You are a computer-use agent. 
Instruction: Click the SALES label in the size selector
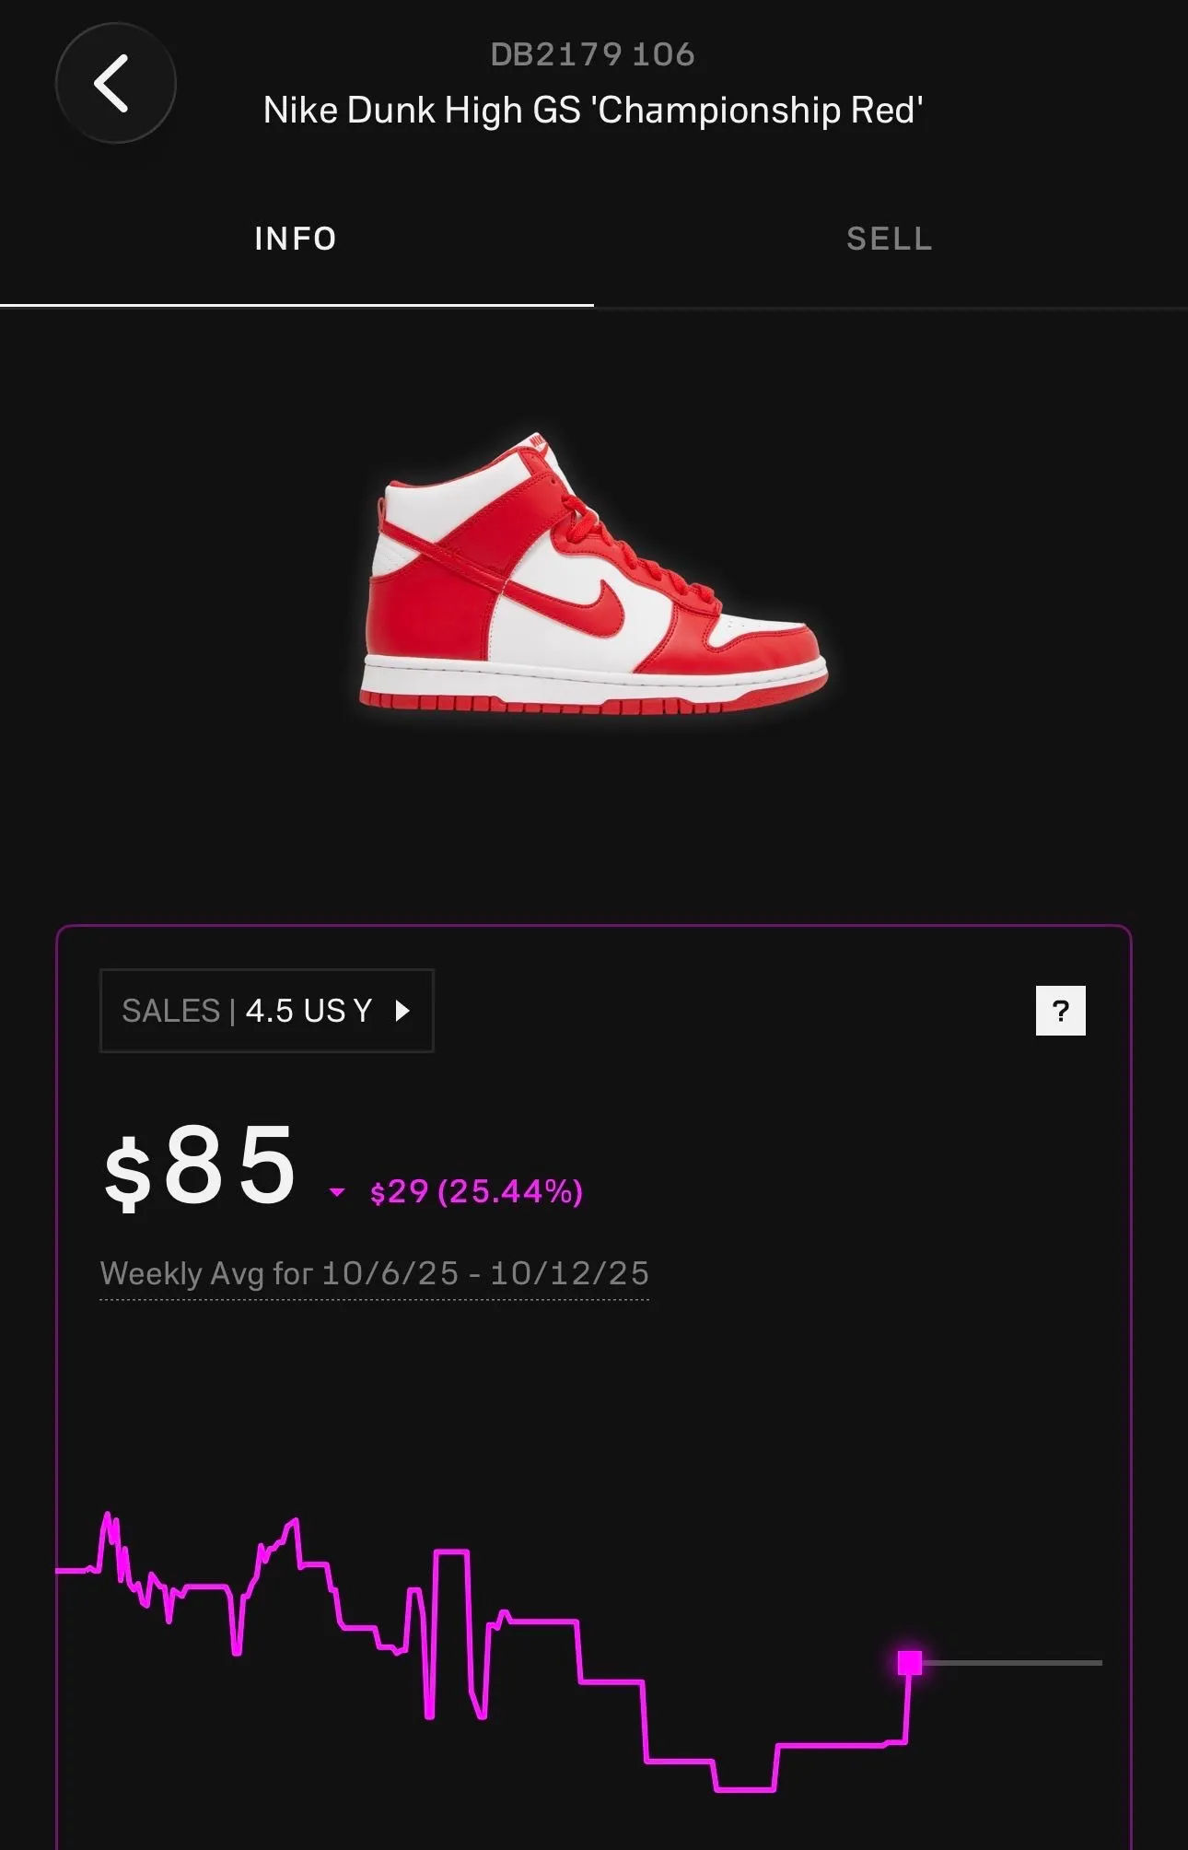tap(170, 1011)
